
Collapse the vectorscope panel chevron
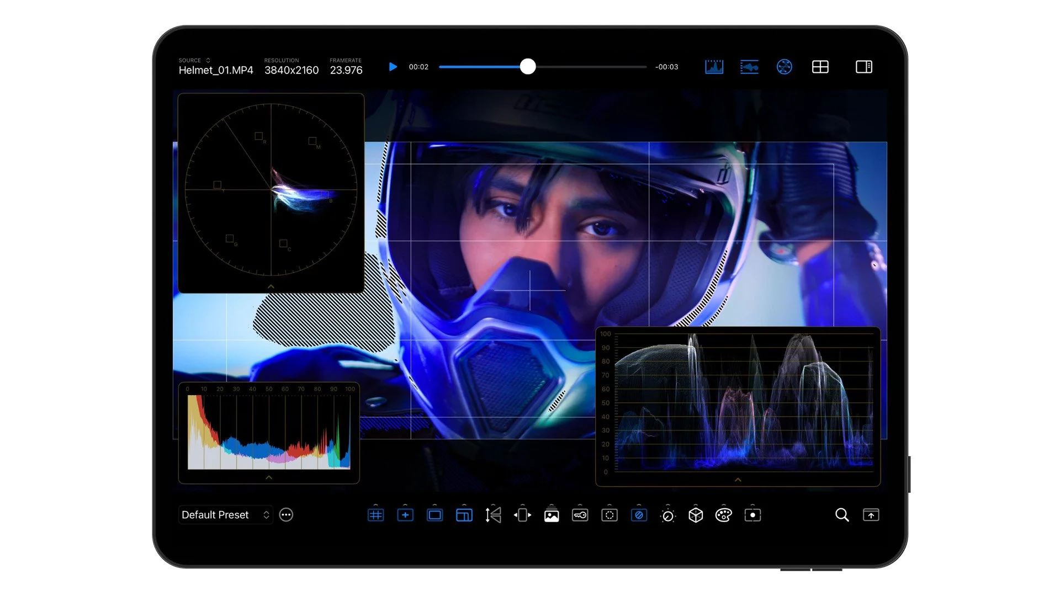pyautogui.click(x=271, y=286)
